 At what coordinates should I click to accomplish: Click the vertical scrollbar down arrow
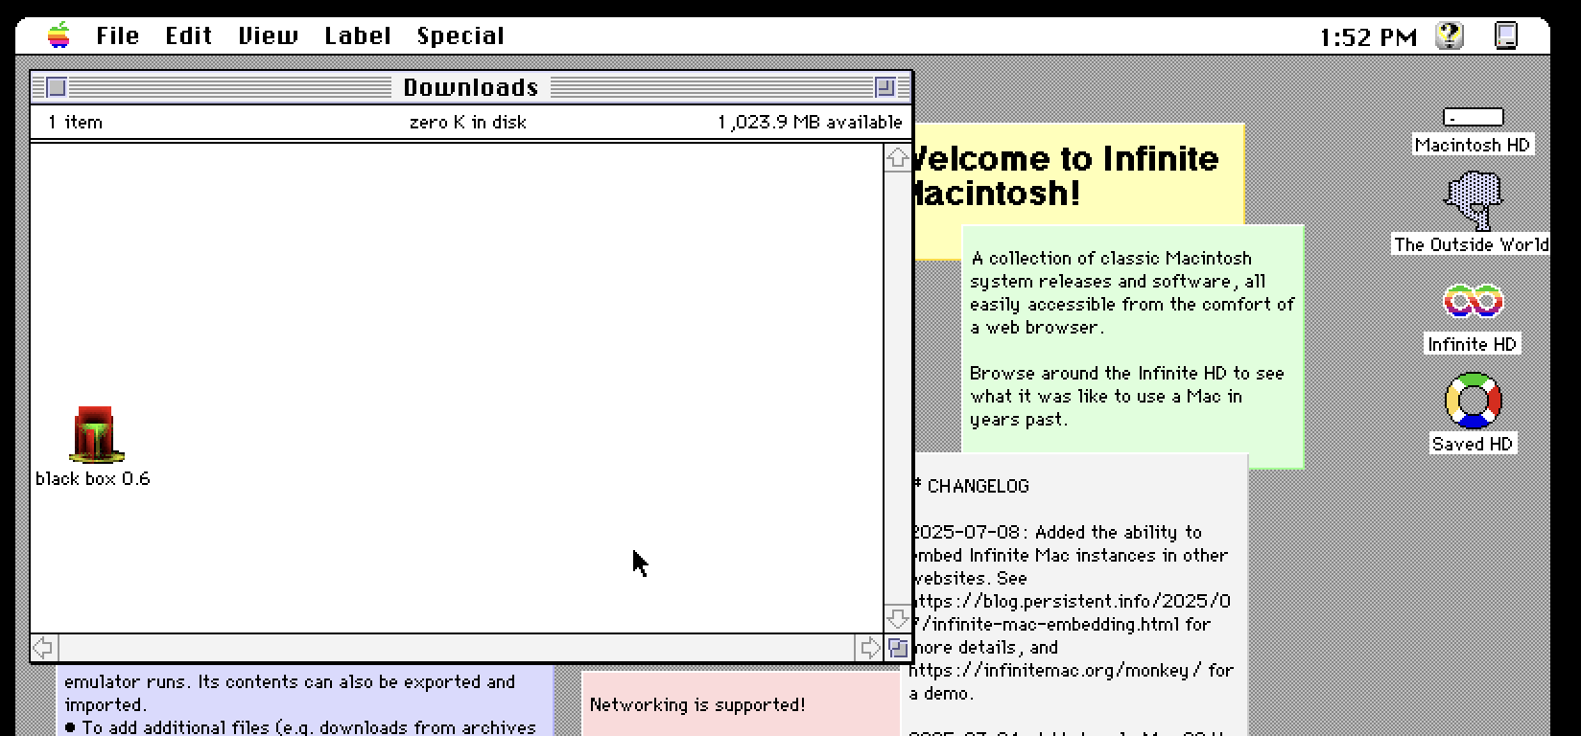pyautogui.click(x=897, y=618)
